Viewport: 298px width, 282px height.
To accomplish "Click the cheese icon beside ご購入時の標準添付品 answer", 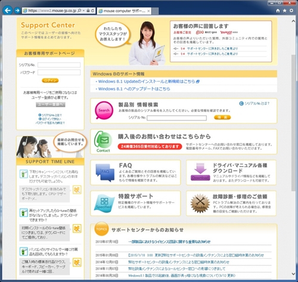I will coord(77,262).
